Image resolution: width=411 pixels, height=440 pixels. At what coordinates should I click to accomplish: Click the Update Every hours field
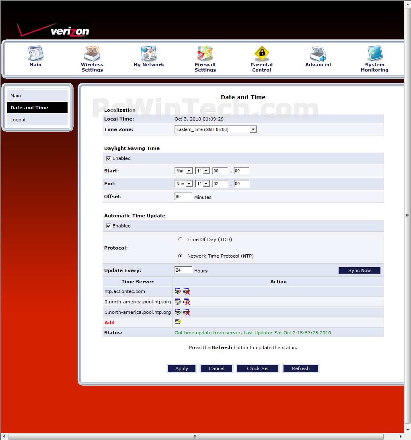[x=183, y=270]
